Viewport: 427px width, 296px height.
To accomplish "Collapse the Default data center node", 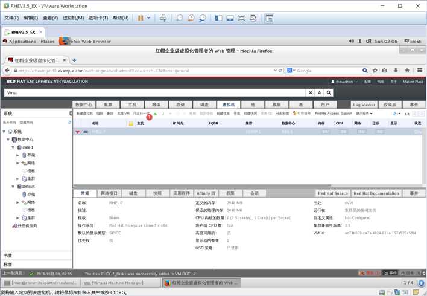I will (x=13, y=187).
